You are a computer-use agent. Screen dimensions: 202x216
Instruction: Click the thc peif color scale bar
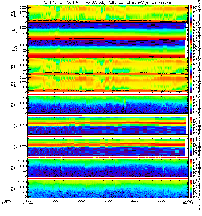coord(191,147)
